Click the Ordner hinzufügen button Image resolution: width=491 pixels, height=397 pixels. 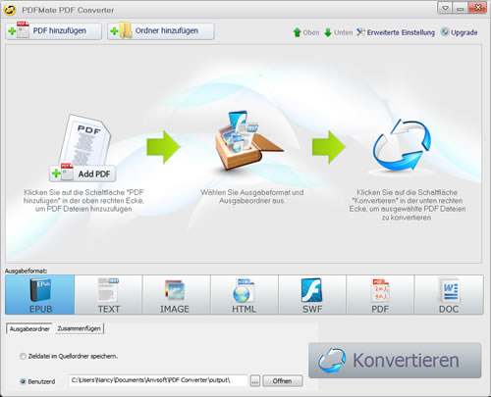click(161, 31)
